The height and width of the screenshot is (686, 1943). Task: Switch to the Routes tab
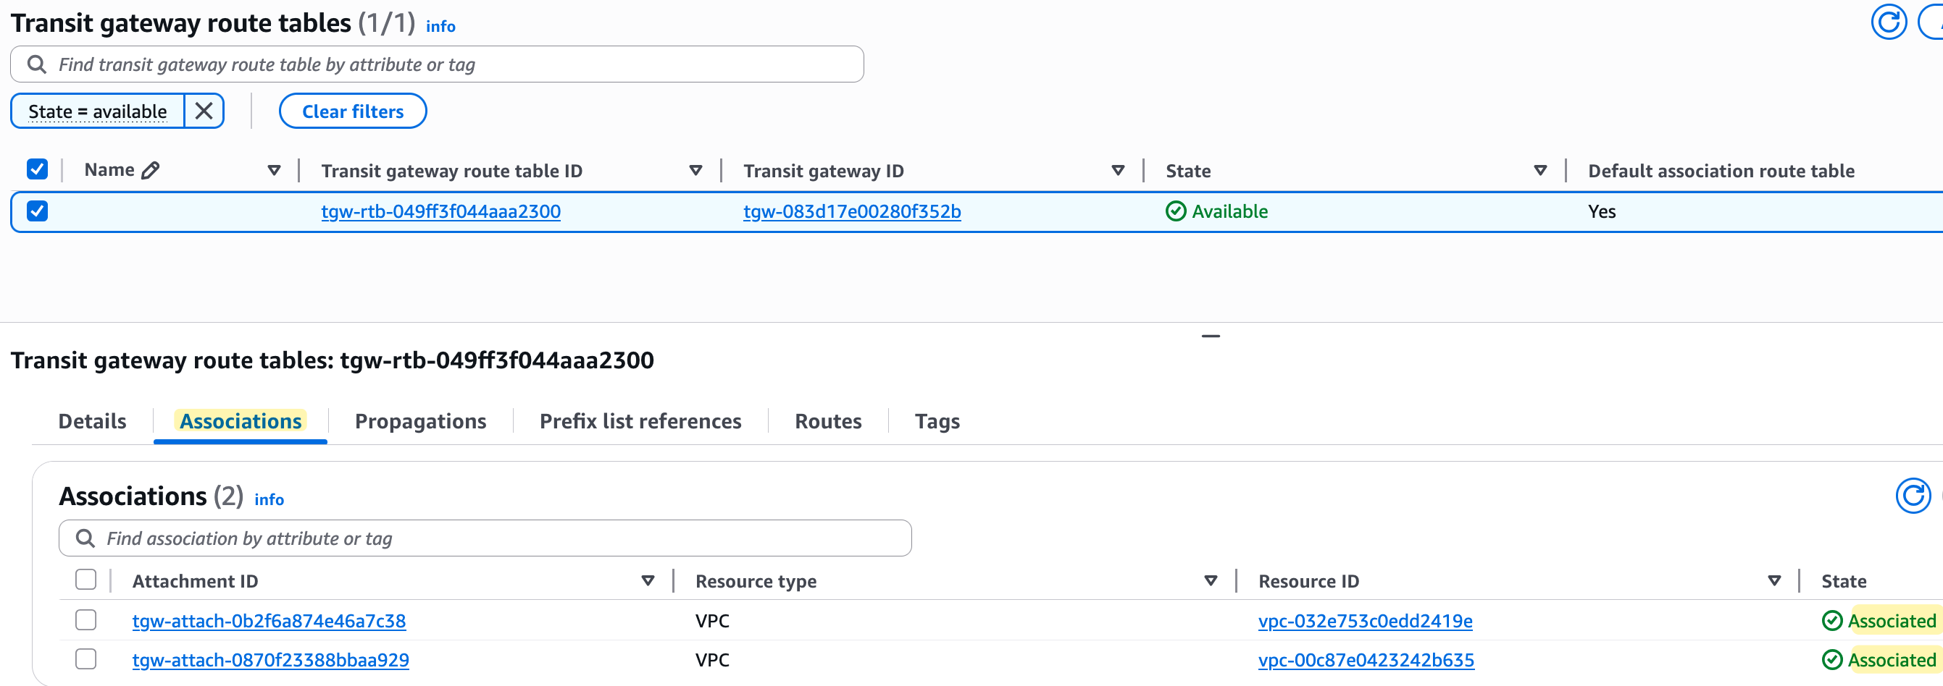[827, 421]
